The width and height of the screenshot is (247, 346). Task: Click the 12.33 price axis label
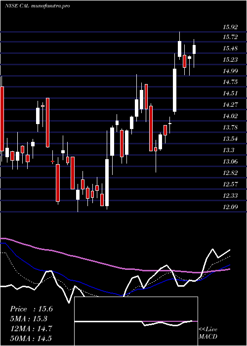click(x=230, y=196)
